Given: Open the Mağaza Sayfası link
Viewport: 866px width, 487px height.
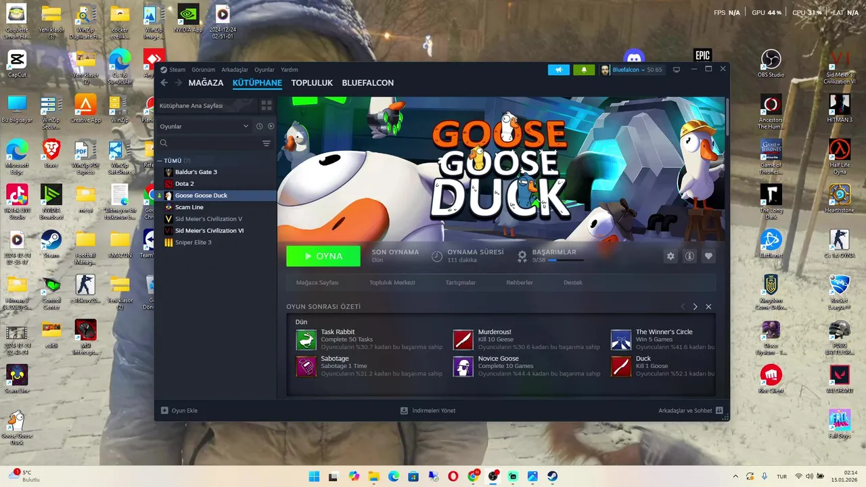Looking at the screenshot, I should click(317, 282).
